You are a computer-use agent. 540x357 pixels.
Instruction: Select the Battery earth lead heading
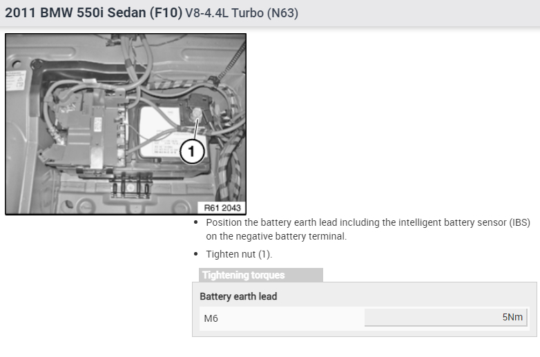point(238,296)
